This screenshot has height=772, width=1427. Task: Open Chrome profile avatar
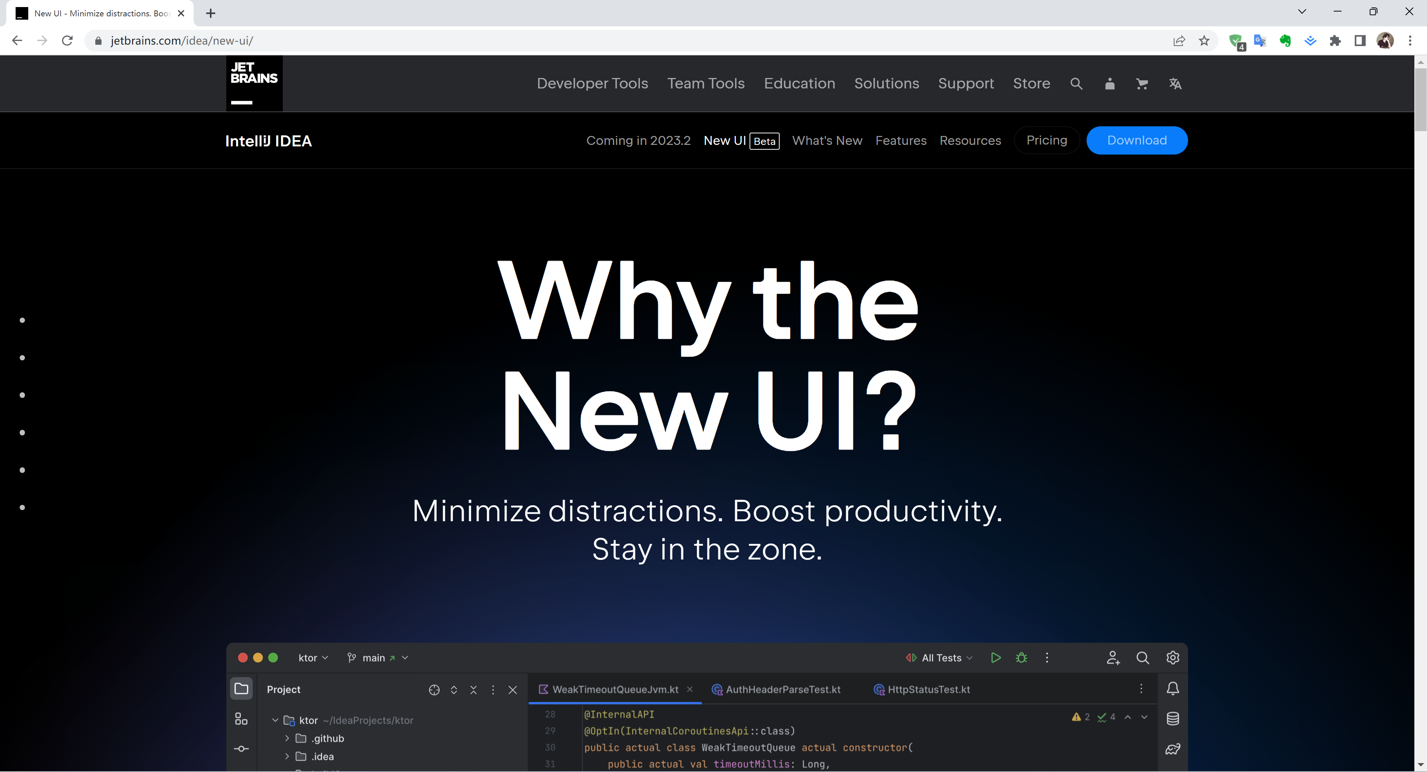point(1385,40)
